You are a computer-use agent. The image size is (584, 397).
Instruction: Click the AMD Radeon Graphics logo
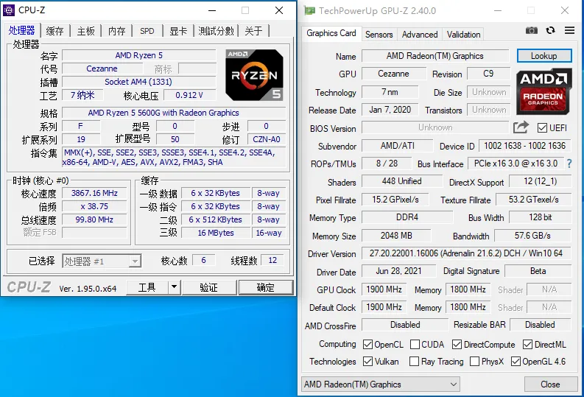pos(543,91)
